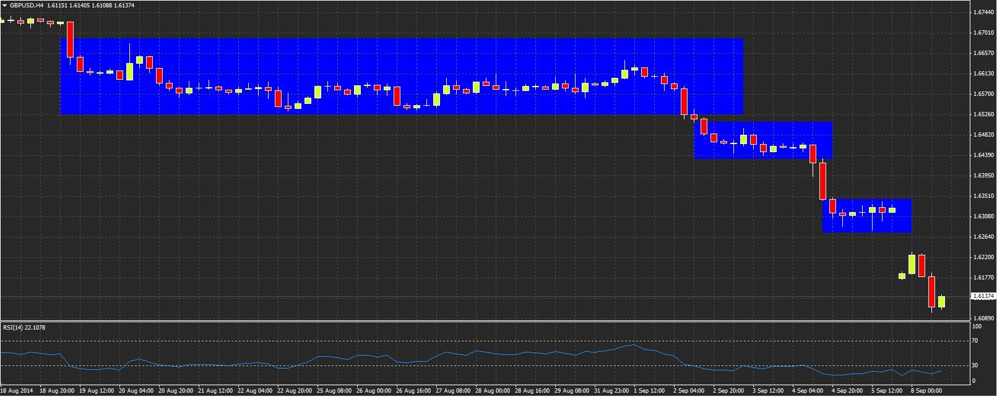Click the 3 Sep 12:00 time label
The height and width of the screenshot is (397, 997).
768,391
